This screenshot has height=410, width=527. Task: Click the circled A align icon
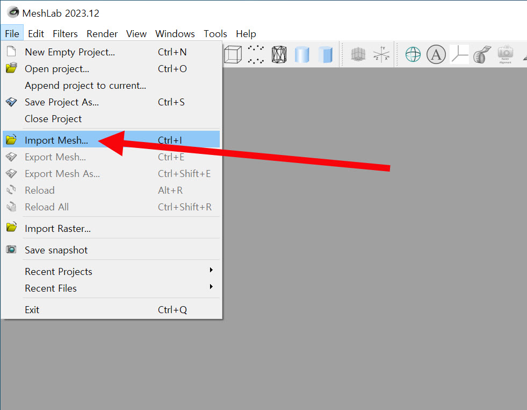coord(436,54)
